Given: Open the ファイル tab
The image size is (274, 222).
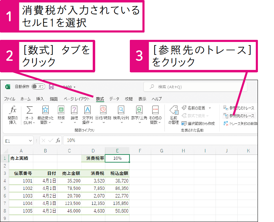Looking at the screenshot, I should (9, 99).
